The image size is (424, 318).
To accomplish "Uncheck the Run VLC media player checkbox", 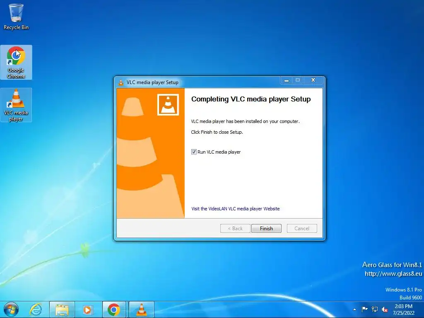I will point(194,152).
